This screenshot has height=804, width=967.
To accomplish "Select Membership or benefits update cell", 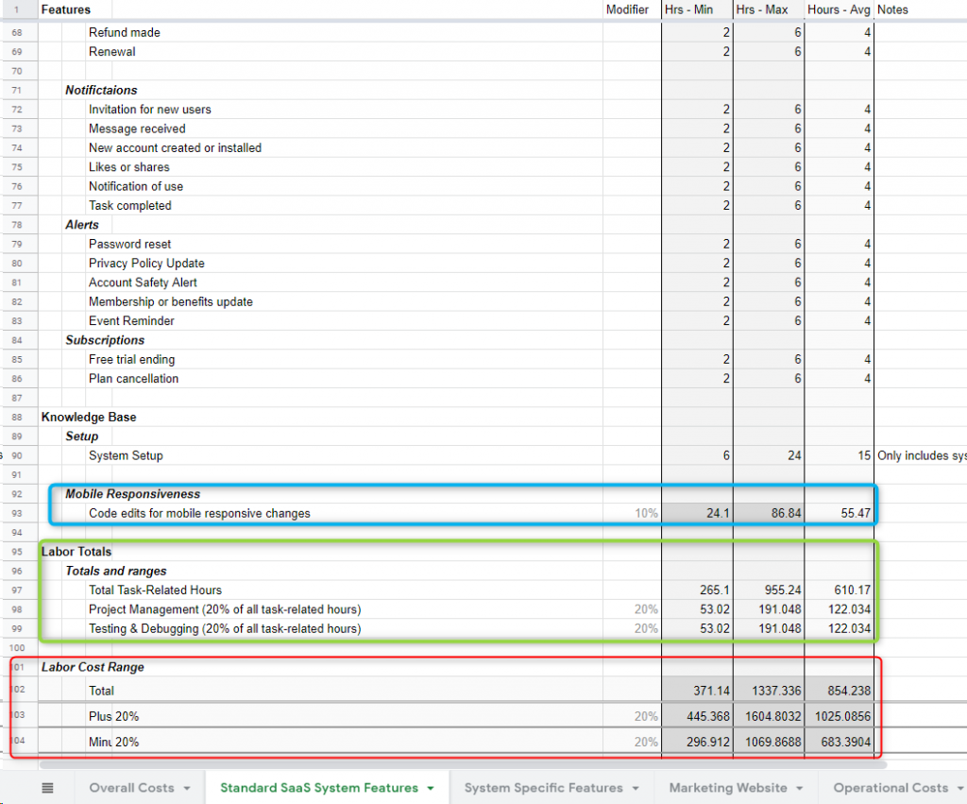I will pyautogui.click(x=170, y=301).
